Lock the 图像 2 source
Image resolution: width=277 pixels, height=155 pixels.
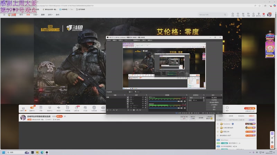click(145, 99)
